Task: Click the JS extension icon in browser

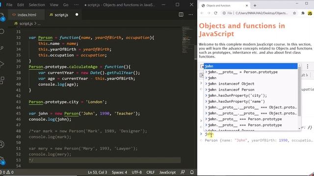Action: click(x=310, y=13)
